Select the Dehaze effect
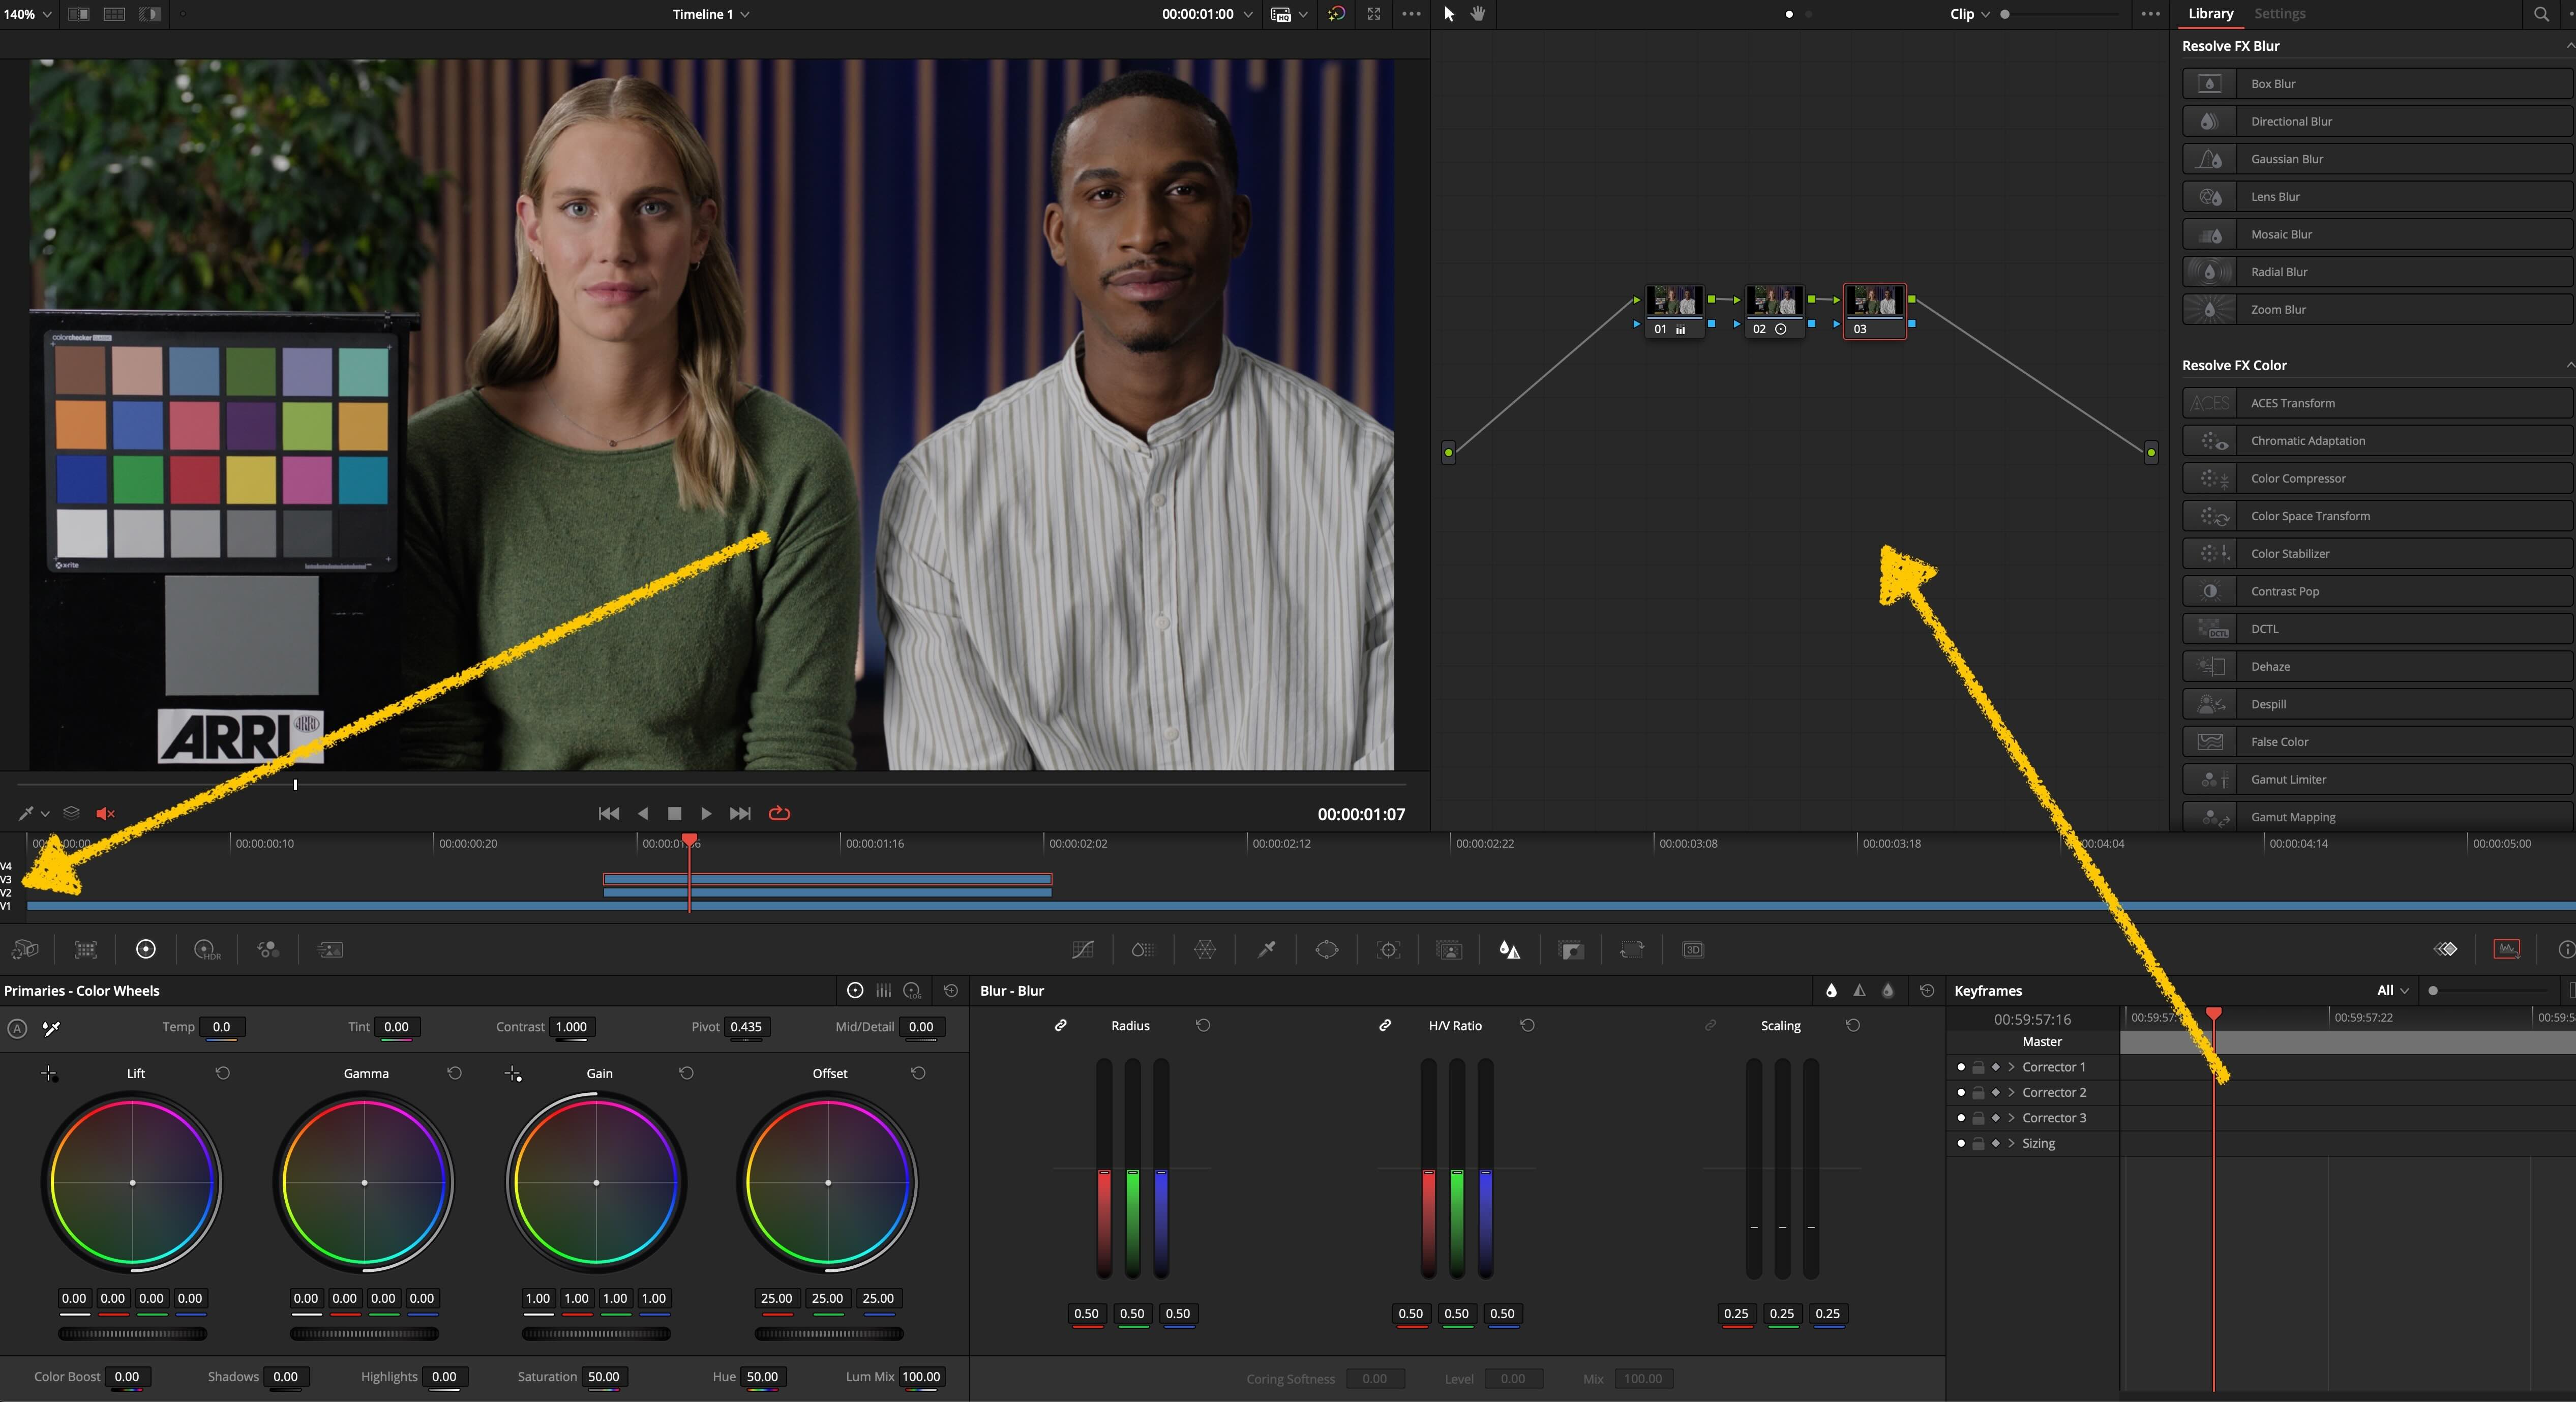Viewport: 2576px width, 1402px height. point(2377,666)
